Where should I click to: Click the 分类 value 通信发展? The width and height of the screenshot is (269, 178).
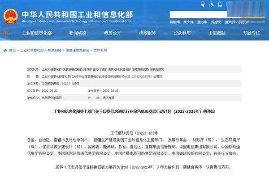click(x=108, y=98)
